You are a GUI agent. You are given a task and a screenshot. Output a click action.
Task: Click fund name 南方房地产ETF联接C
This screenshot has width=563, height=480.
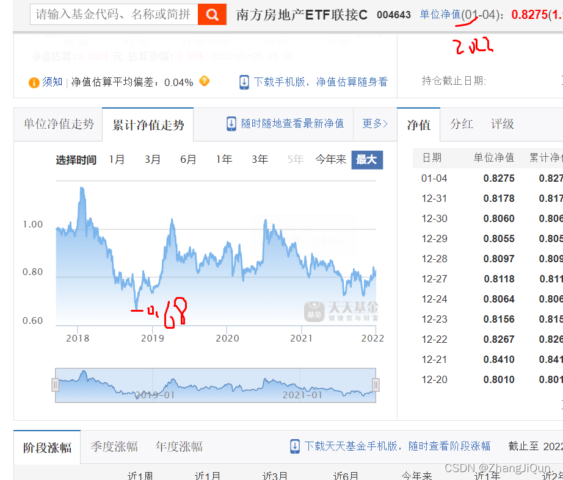click(x=302, y=15)
